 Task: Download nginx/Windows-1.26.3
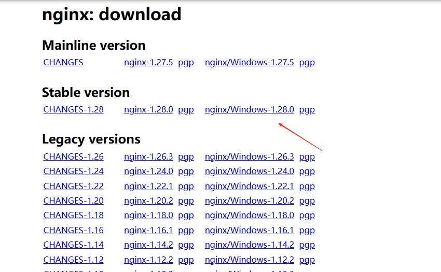(x=249, y=156)
